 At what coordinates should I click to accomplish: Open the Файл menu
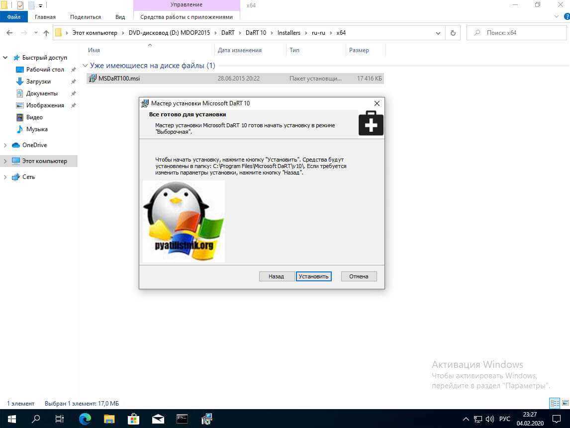tap(13, 17)
